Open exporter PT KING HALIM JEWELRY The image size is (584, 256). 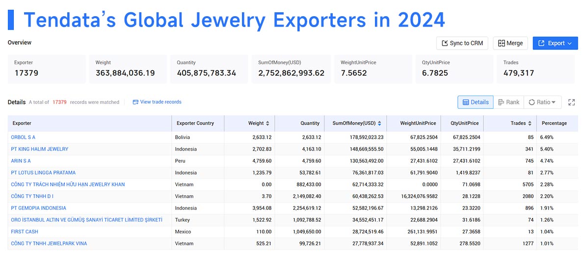pyautogui.click(x=39, y=149)
